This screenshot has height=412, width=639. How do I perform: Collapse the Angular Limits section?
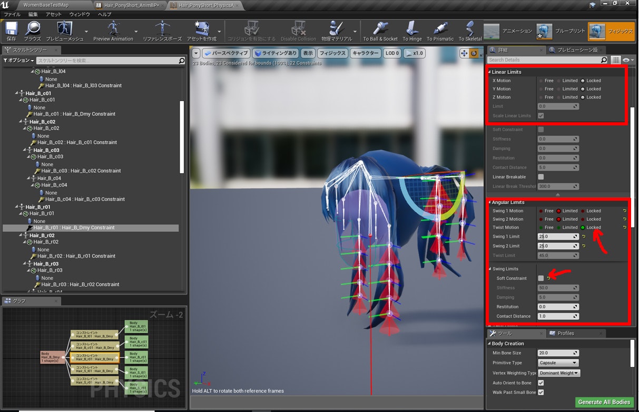pos(489,202)
